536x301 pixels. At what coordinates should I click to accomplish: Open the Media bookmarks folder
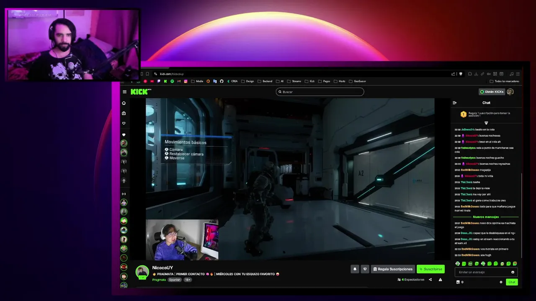pyautogui.click(x=197, y=81)
